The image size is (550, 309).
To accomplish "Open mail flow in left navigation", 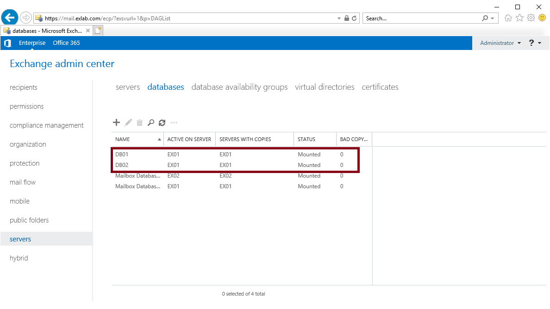I will click(x=22, y=182).
